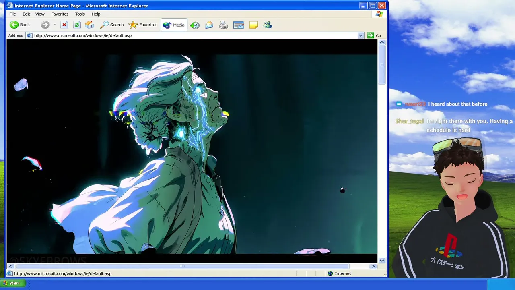This screenshot has width=515, height=290.
Task: Click the vertical scrollbar thumb
Action: click(382, 64)
